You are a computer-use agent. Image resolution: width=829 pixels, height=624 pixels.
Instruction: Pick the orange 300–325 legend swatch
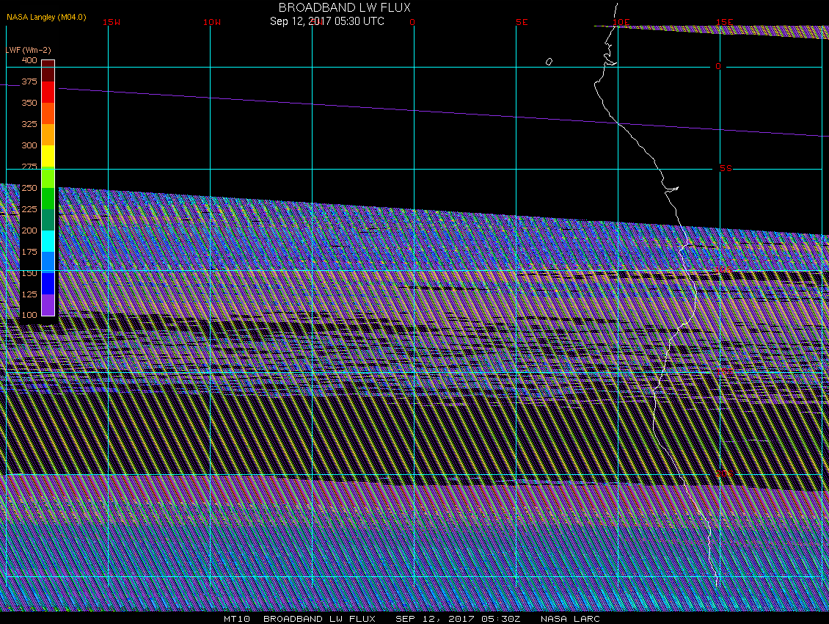pos(48,134)
